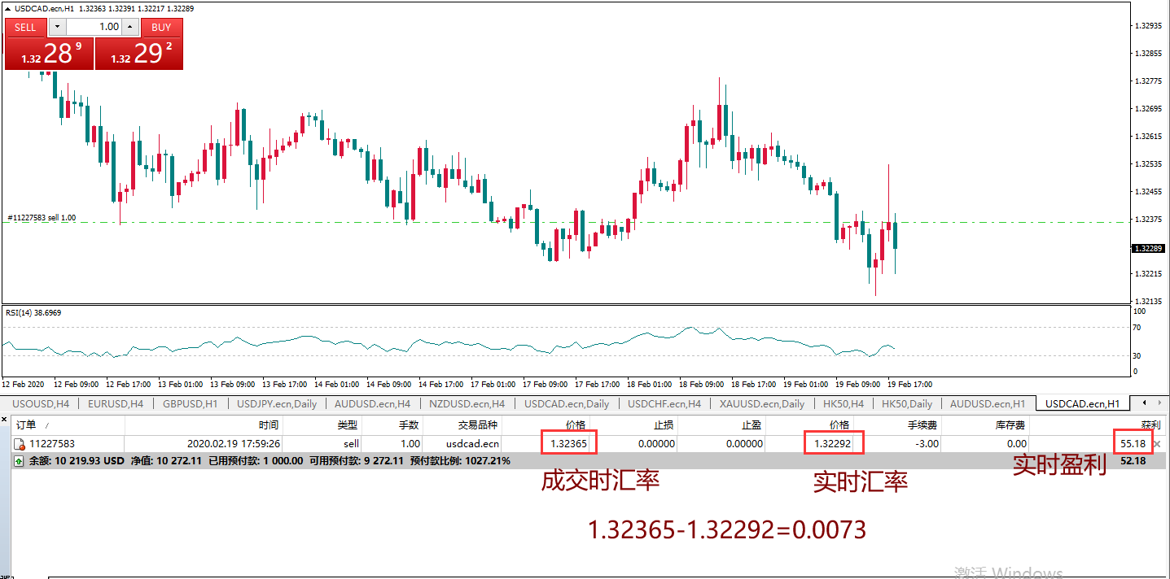This screenshot has width=1170, height=579.
Task: Select the NZDUSD.ecn,H4 chart tab
Action: [468, 403]
